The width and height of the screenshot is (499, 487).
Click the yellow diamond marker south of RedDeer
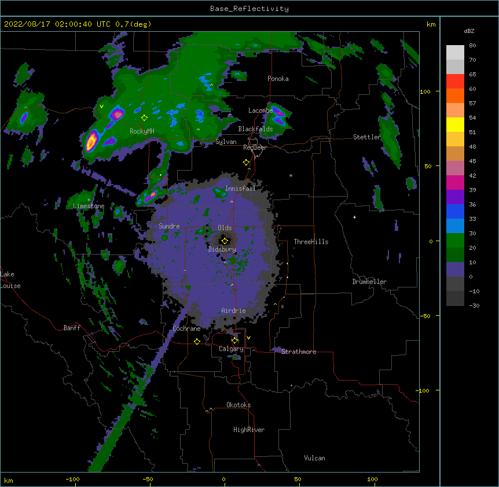pos(246,163)
